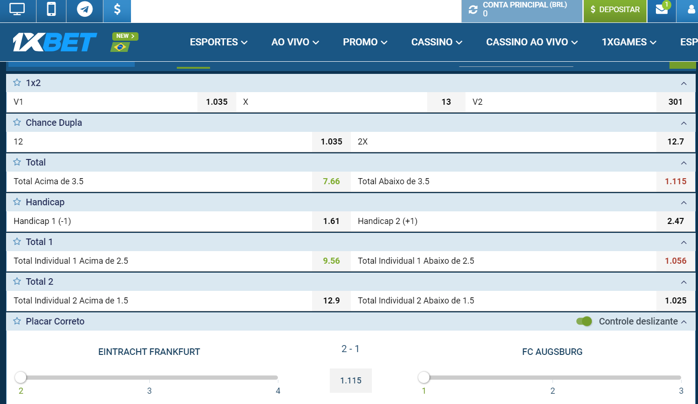Collapse the Total 2 section
The height and width of the screenshot is (404, 698).
tap(684, 282)
